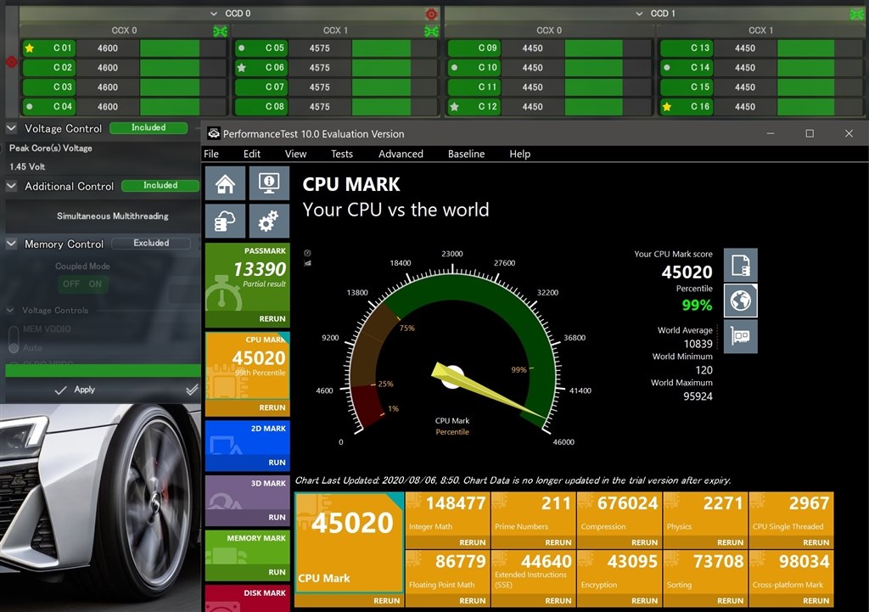Open the Edit menu
This screenshot has width=869, height=612.
coord(251,154)
